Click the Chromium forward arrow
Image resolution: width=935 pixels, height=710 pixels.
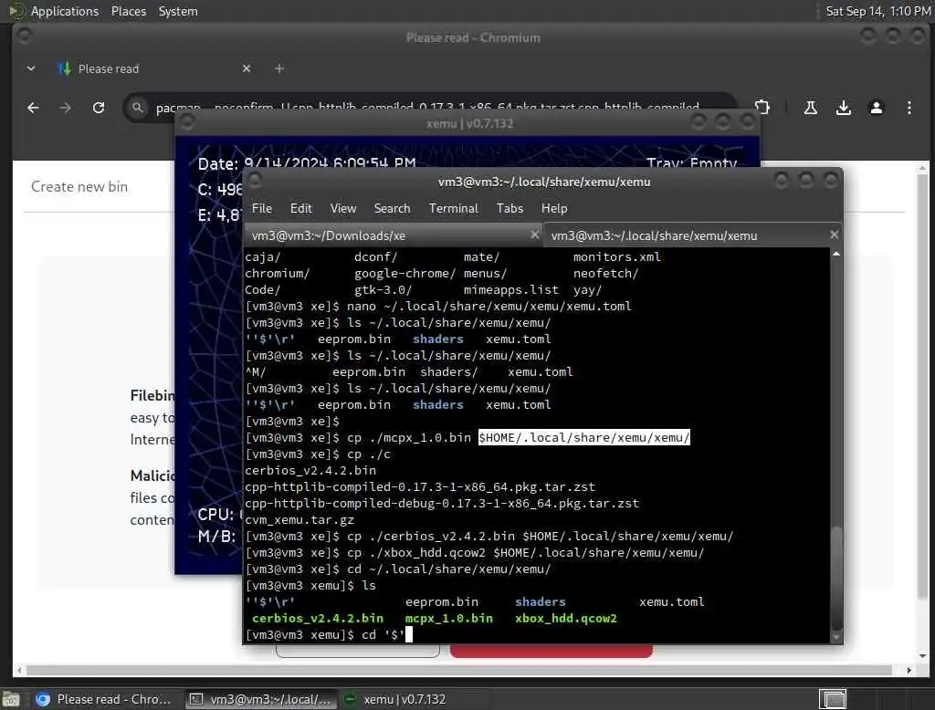tap(66, 108)
